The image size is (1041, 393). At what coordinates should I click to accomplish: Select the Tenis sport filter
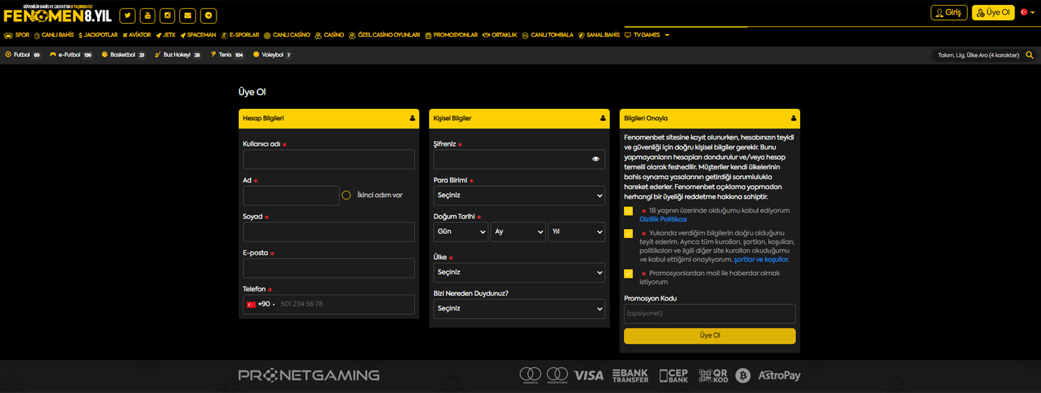click(227, 55)
